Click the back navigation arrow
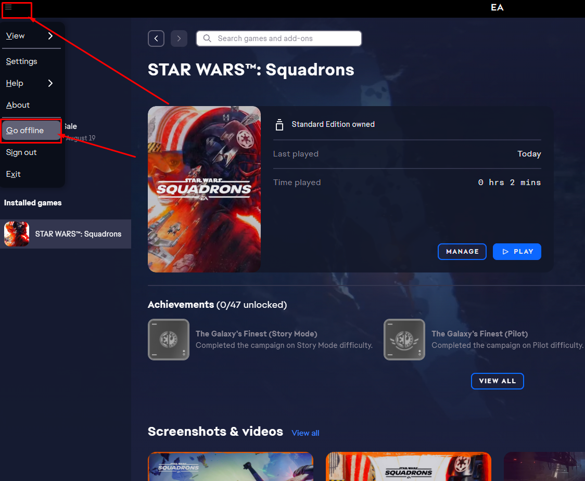Screen dimensions: 585x481 click(x=156, y=38)
